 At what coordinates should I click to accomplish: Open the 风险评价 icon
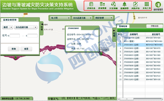(136, 6)
